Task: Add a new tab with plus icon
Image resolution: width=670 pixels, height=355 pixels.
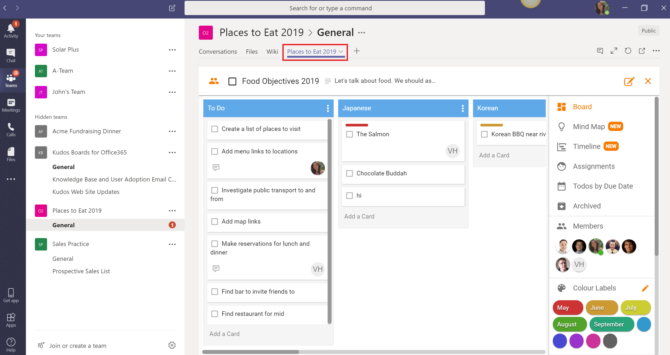Action: pyautogui.click(x=357, y=51)
